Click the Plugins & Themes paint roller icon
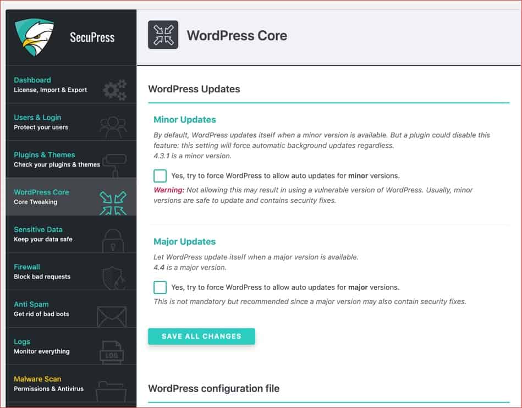Viewport: 522px width, 408px height. coord(114,165)
